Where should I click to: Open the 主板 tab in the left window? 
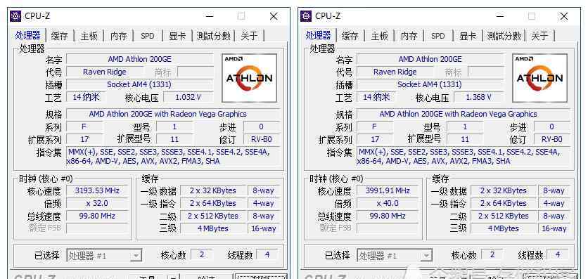(89, 36)
